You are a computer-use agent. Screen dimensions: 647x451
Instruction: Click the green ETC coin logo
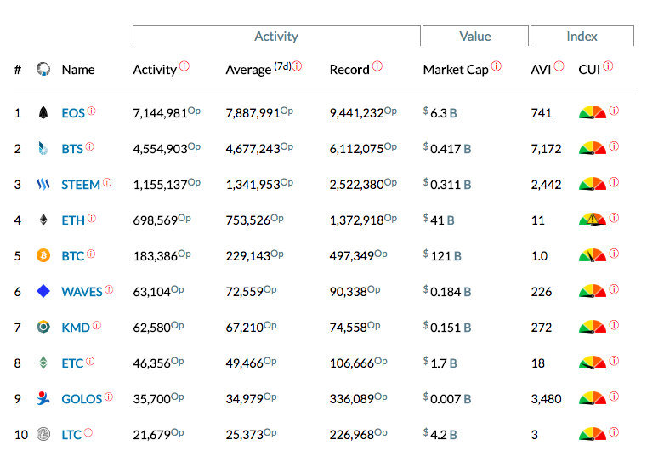[43, 363]
